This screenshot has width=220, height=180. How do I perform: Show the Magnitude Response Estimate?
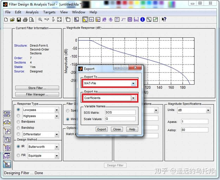point(149,20)
